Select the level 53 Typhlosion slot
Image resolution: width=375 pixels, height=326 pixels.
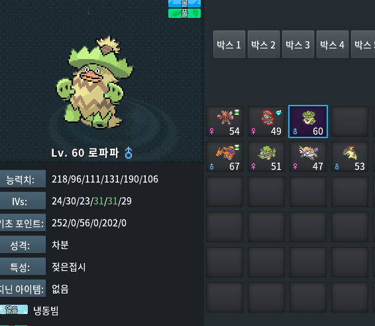tap(350, 157)
